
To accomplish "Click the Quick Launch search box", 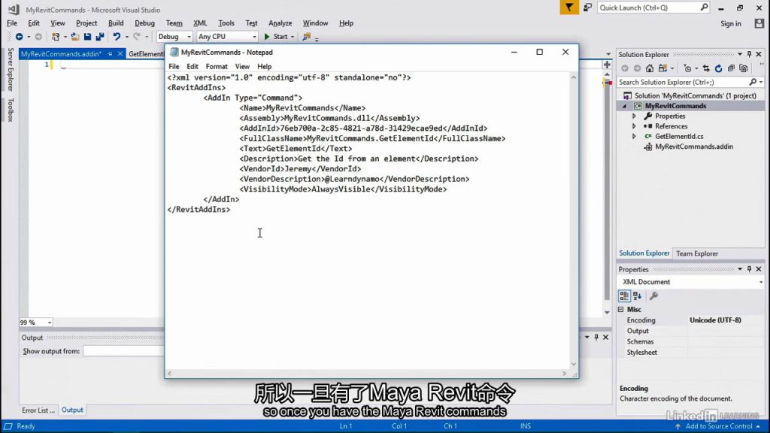I will [653, 8].
